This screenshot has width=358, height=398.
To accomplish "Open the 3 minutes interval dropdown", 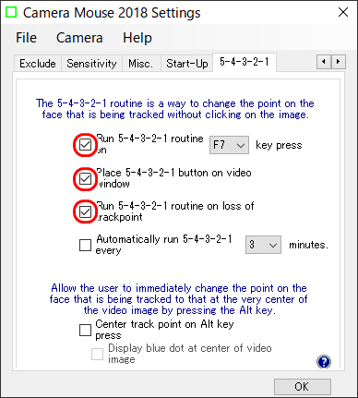I will click(x=263, y=245).
